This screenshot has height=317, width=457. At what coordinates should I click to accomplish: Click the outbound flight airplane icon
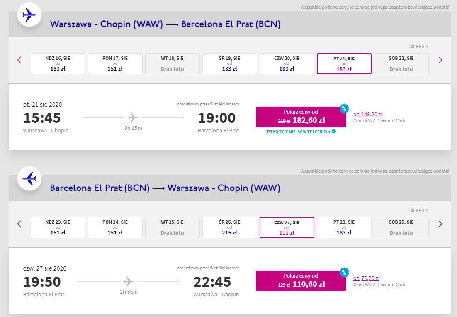(29, 15)
